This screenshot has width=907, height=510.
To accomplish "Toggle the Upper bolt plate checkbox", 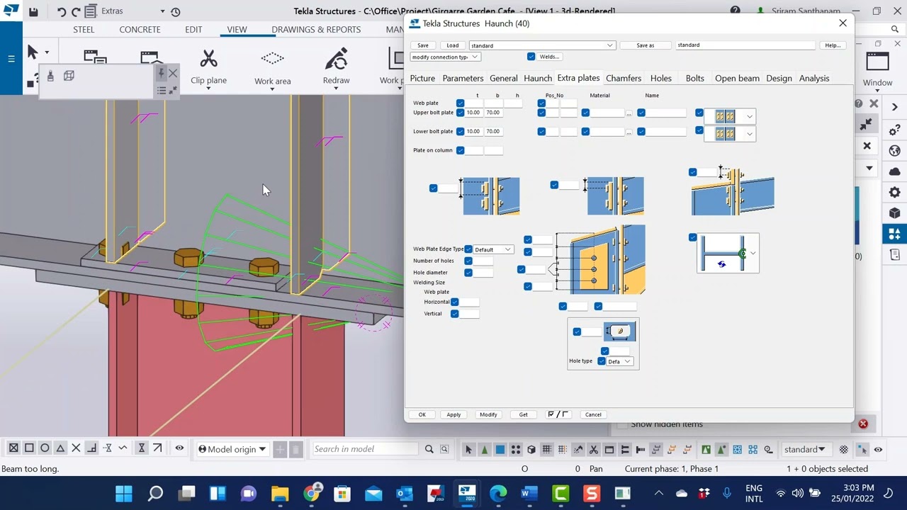I will (461, 113).
